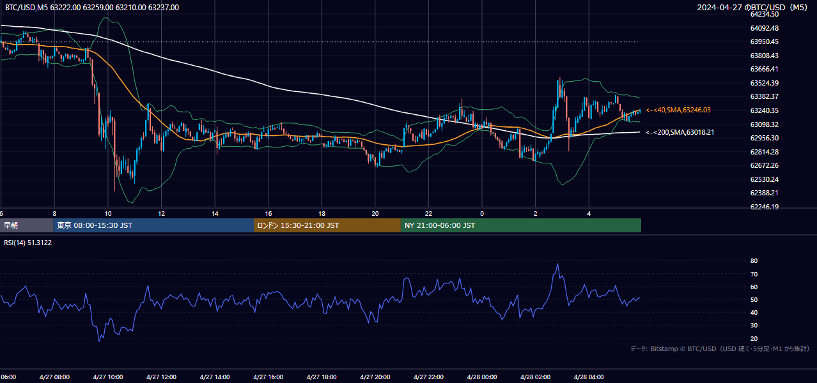Click the NY 21:00-06:00 JST session bar
Image resolution: width=817 pixels, height=383 pixels.
(521, 225)
